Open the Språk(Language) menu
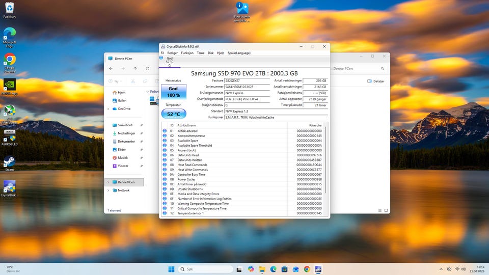This screenshot has width=489, height=275. pyautogui.click(x=239, y=53)
